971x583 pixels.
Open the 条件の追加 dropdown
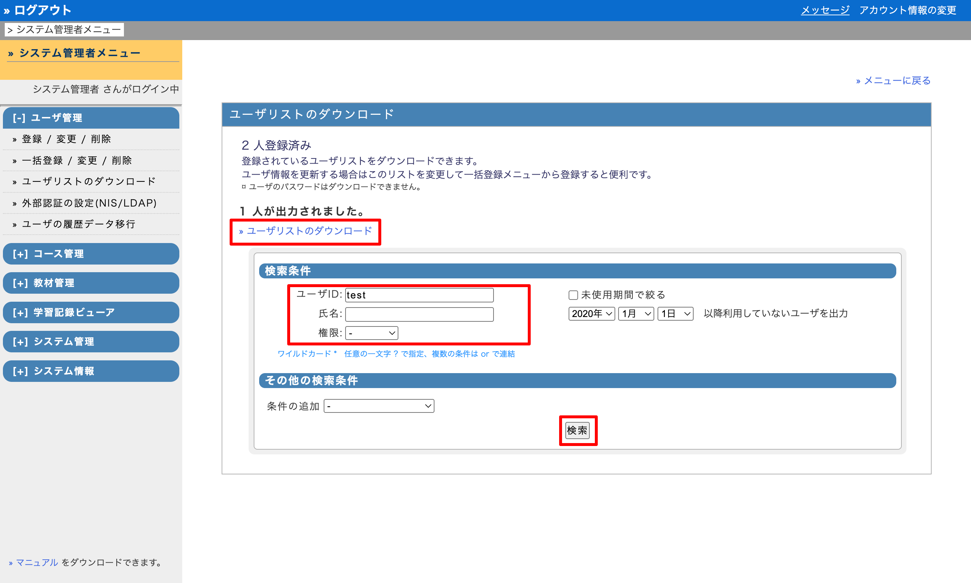point(378,406)
